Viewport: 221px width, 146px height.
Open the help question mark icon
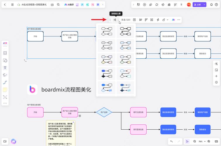point(216,5)
